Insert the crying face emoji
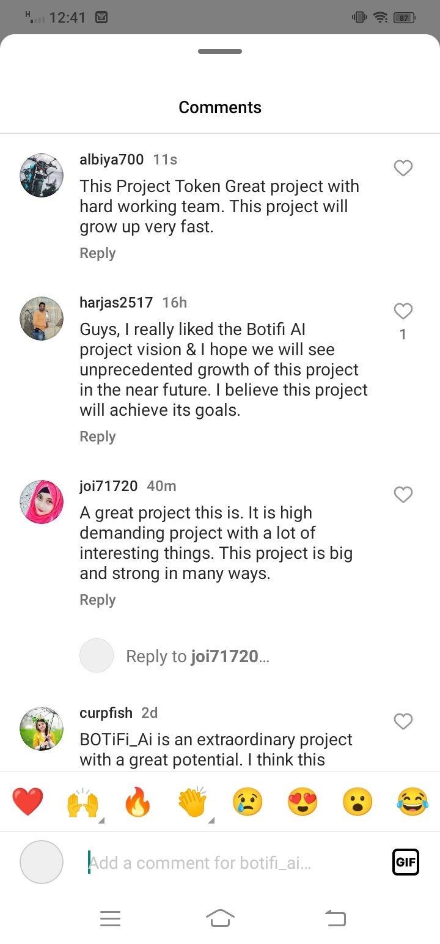The image size is (440, 944). [x=248, y=802]
